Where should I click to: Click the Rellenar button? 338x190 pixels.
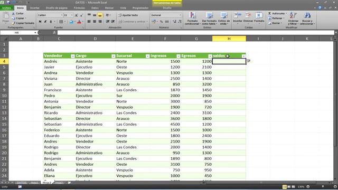[x=276, y=18]
